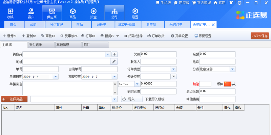Image resolution: width=271 pixels, height=135 pixels.
Task: Click 订单收货 order receiving
Action: click(x=156, y=36)
